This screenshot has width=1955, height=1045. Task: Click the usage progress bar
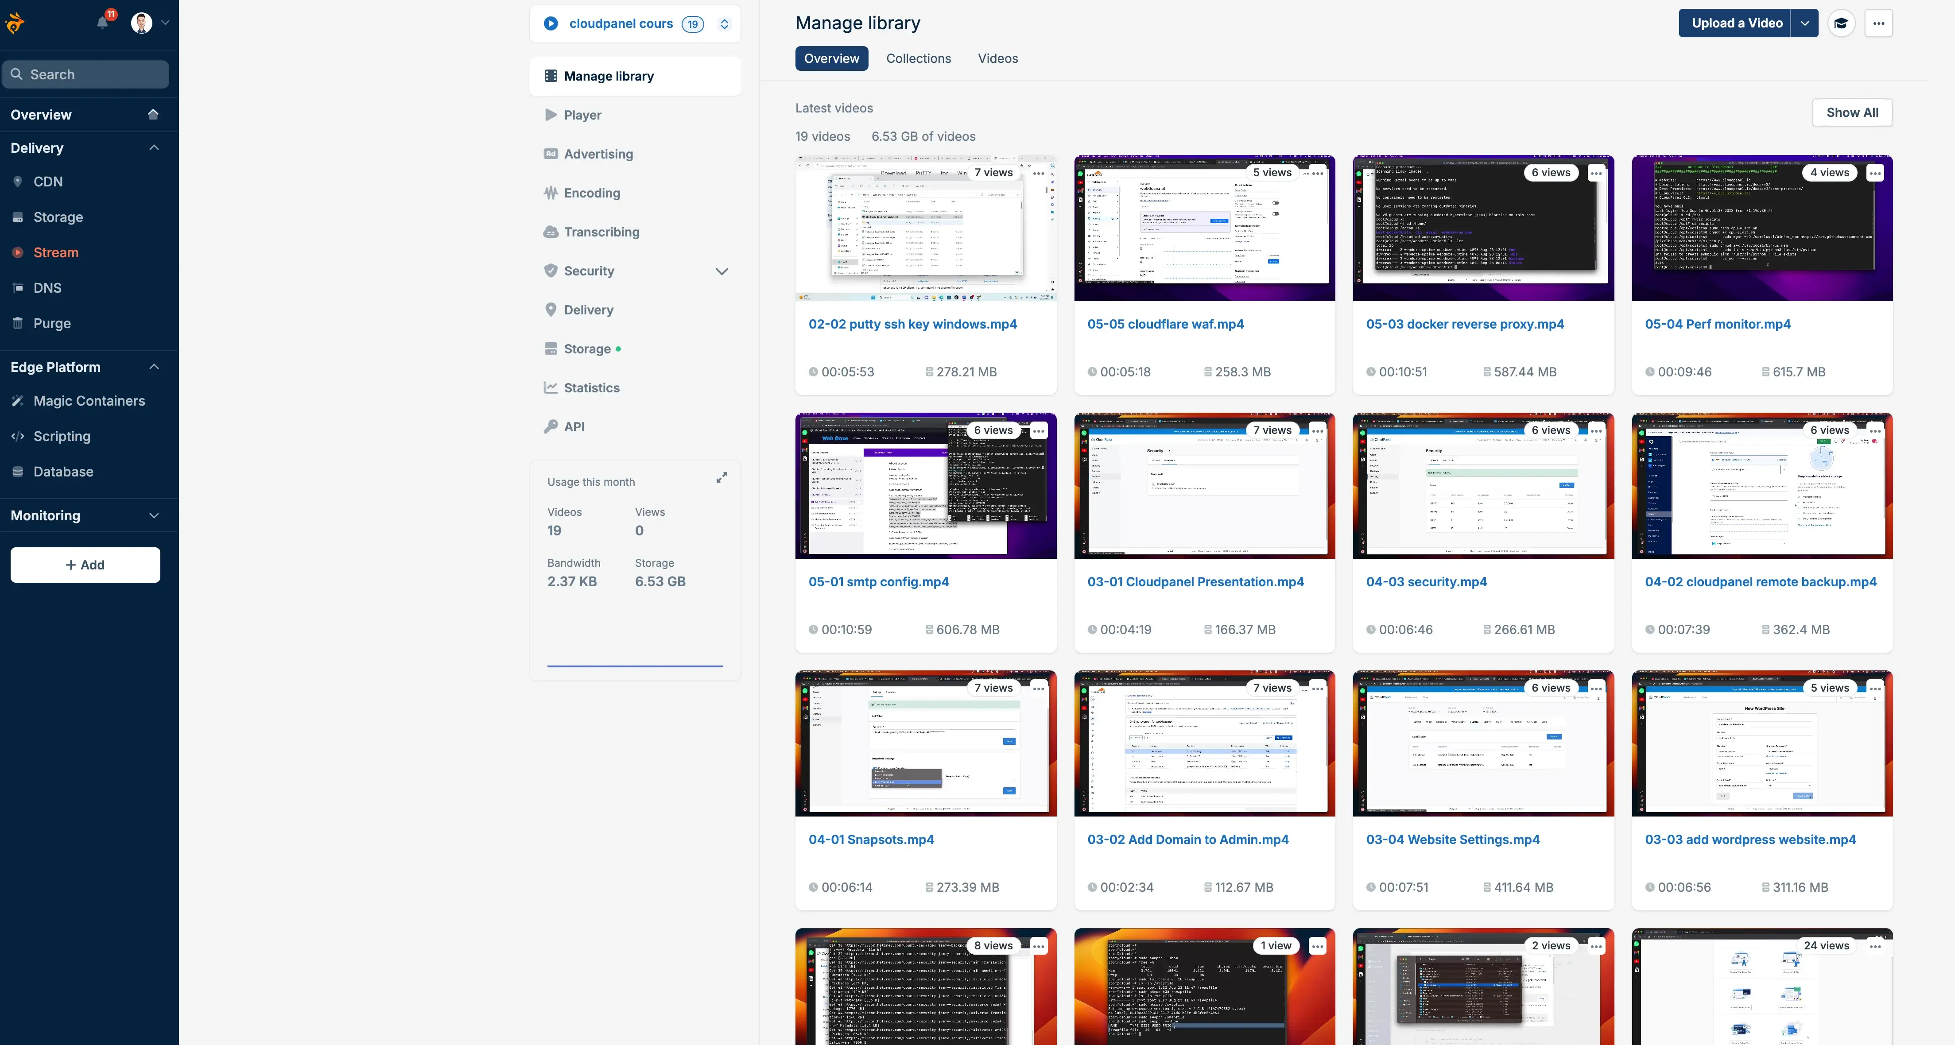pos(634,666)
